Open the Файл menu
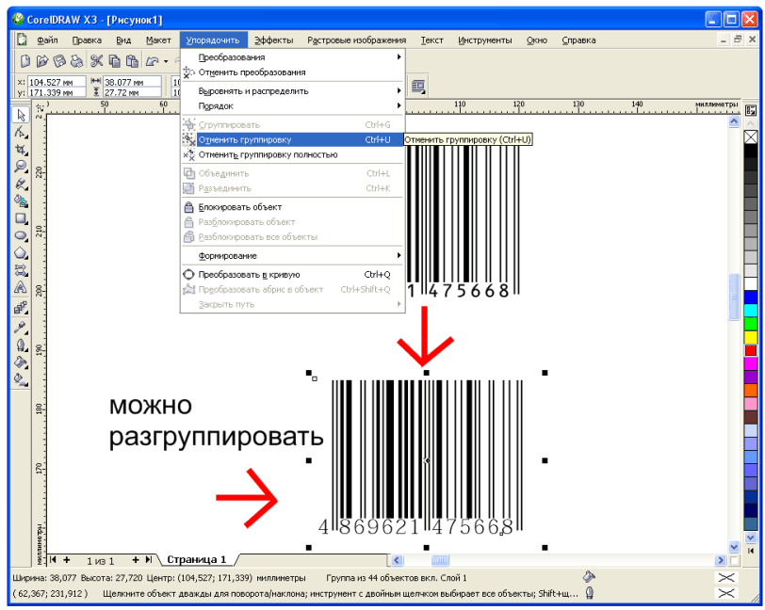 pyautogui.click(x=47, y=40)
